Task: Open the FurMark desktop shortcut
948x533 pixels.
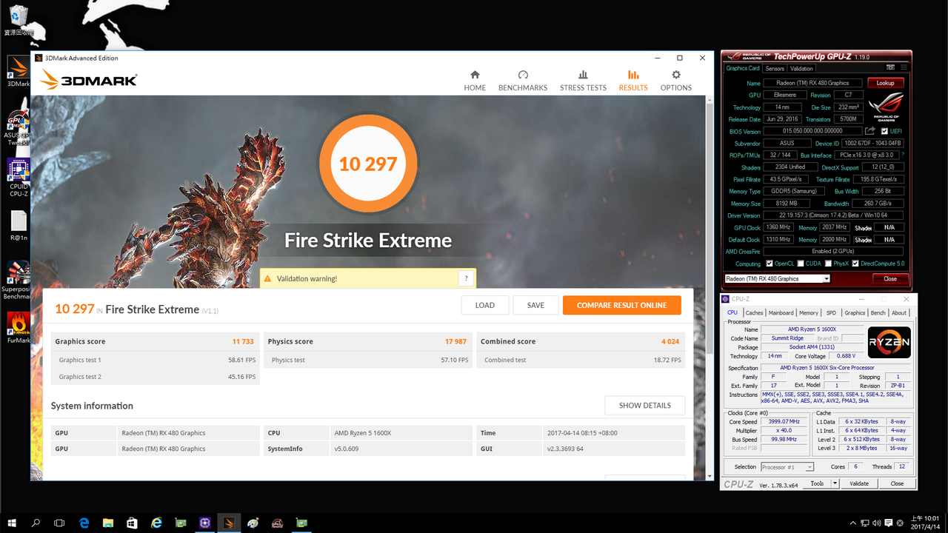Action: coord(19,329)
